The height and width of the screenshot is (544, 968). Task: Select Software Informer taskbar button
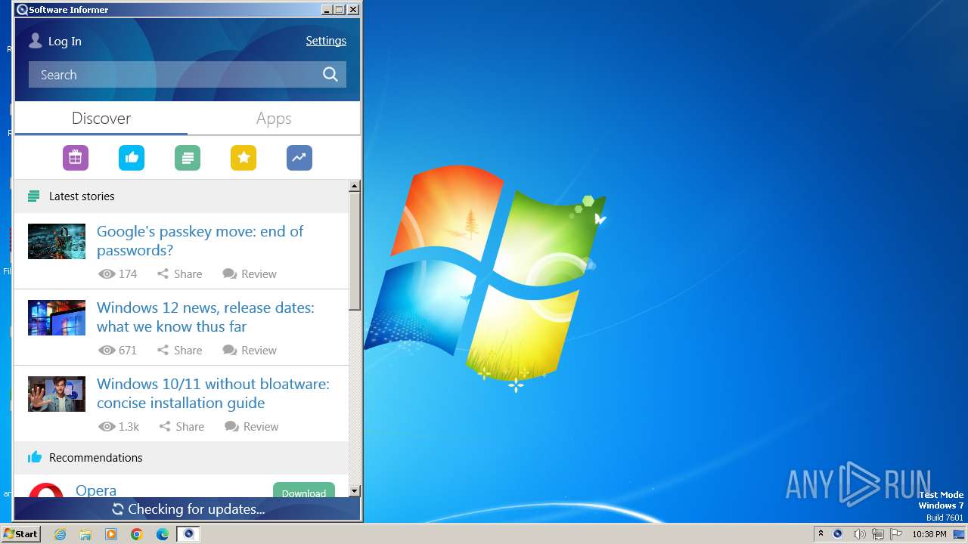pyautogui.click(x=189, y=534)
